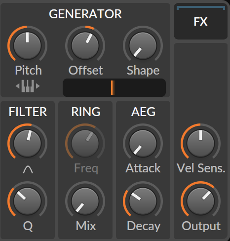The image size is (230, 241).
Task: Click the dark waveform display bar
Action: click(x=114, y=87)
